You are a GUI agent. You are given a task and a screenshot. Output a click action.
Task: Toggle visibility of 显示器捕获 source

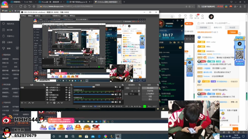click(66, 97)
